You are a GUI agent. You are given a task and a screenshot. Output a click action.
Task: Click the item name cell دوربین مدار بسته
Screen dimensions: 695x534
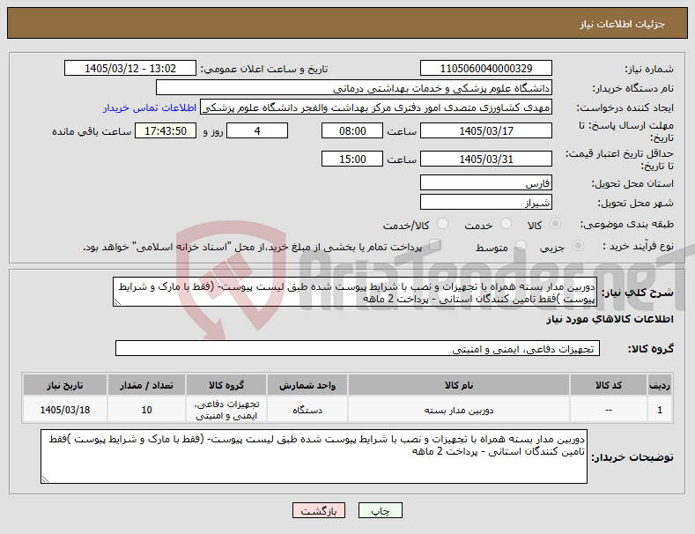pyautogui.click(x=459, y=410)
